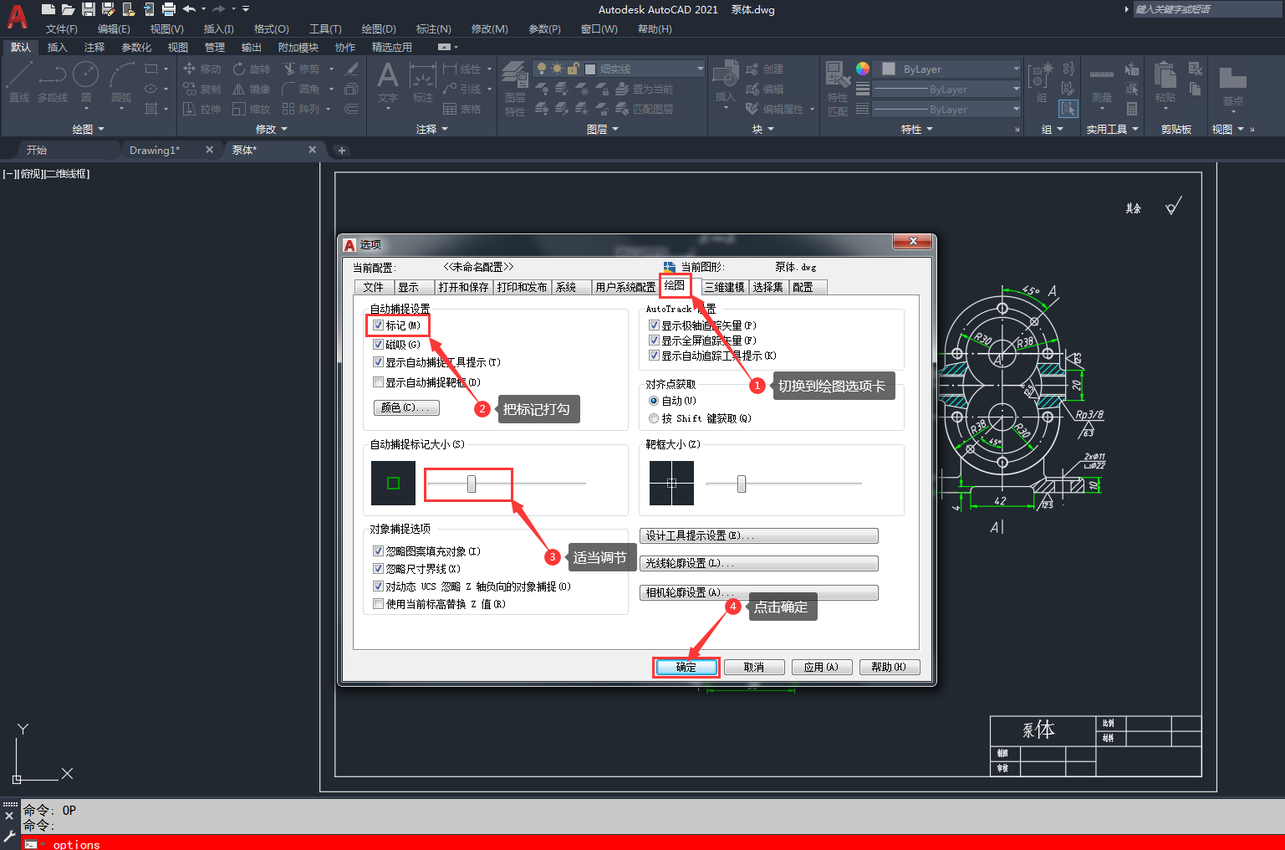
Task: Click the object color wheel swatch
Action: point(863,69)
